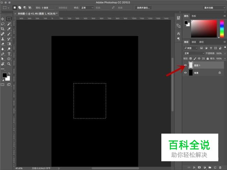
Task: Select the Lasso tool
Action: (2, 24)
